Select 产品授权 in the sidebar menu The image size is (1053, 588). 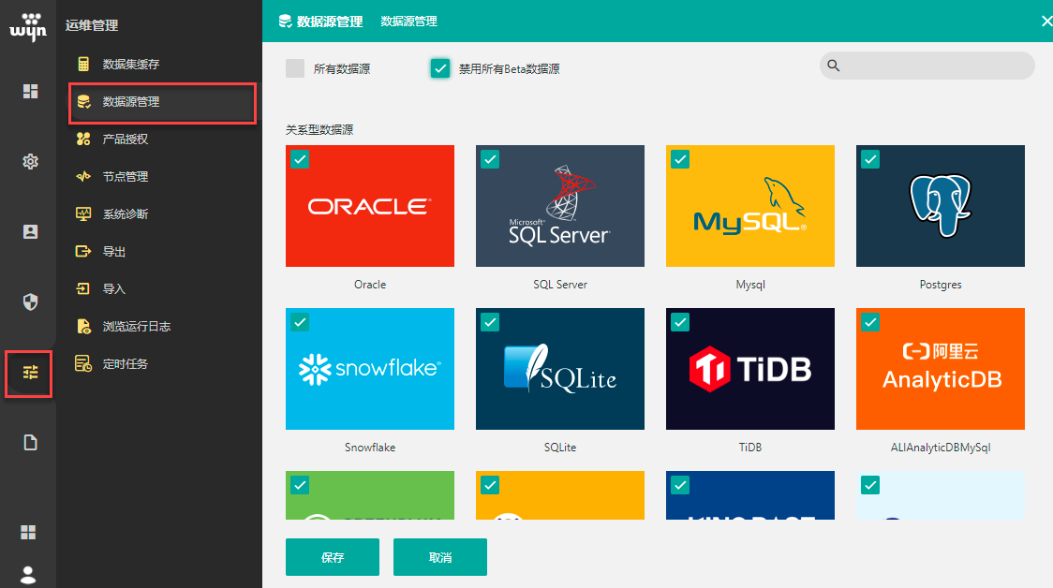pyautogui.click(x=125, y=140)
